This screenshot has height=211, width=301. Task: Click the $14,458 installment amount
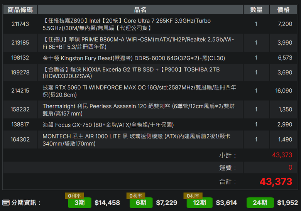click(x=107, y=203)
